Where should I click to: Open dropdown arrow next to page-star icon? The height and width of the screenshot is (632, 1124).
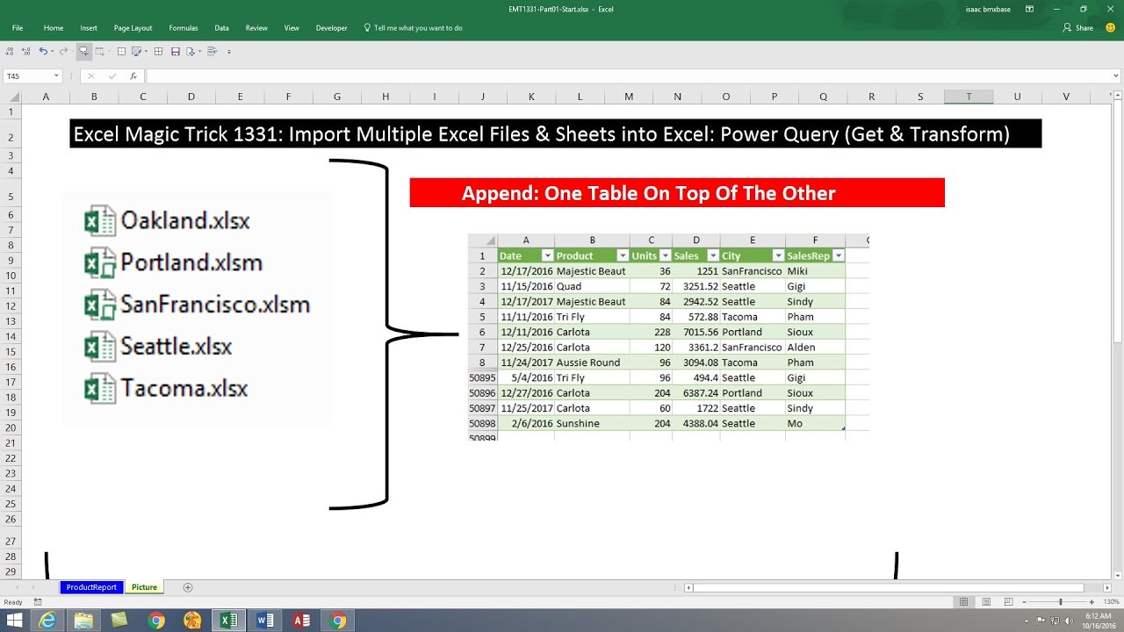pyautogui.click(x=201, y=52)
